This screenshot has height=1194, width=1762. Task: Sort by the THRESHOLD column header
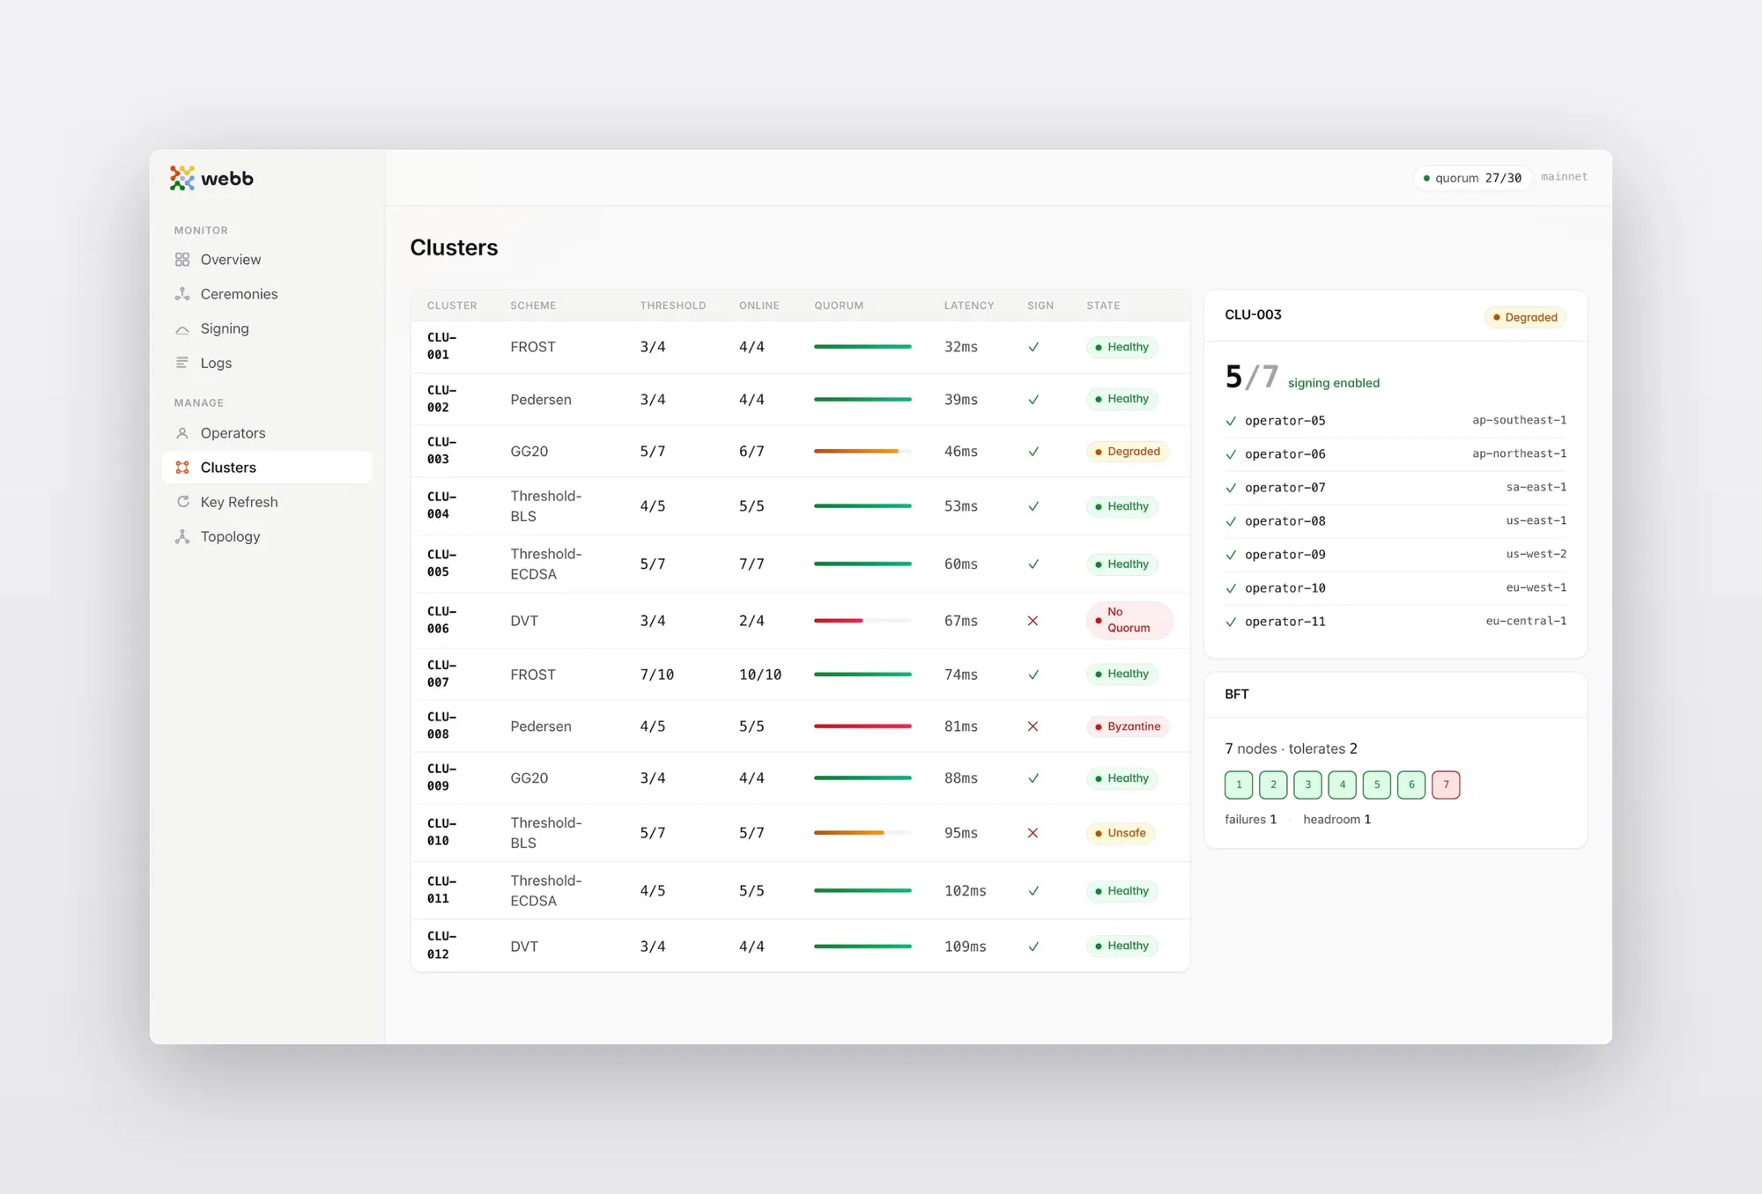coord(673,306)
